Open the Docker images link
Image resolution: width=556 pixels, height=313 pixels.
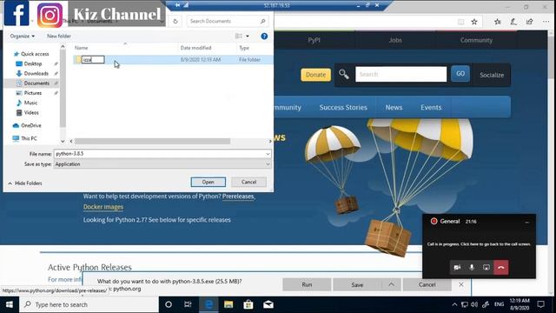(103, 207)
